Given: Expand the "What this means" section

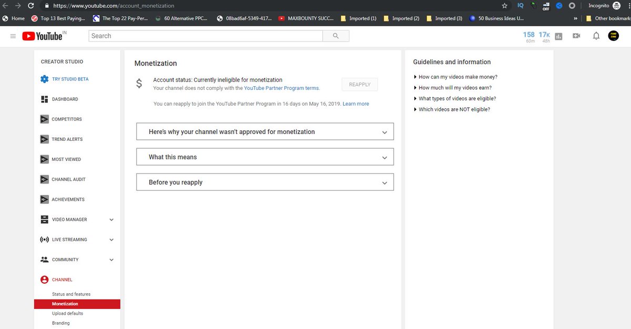Looking at the screenshot, I should pyautogui.click(x=265, y=157).
